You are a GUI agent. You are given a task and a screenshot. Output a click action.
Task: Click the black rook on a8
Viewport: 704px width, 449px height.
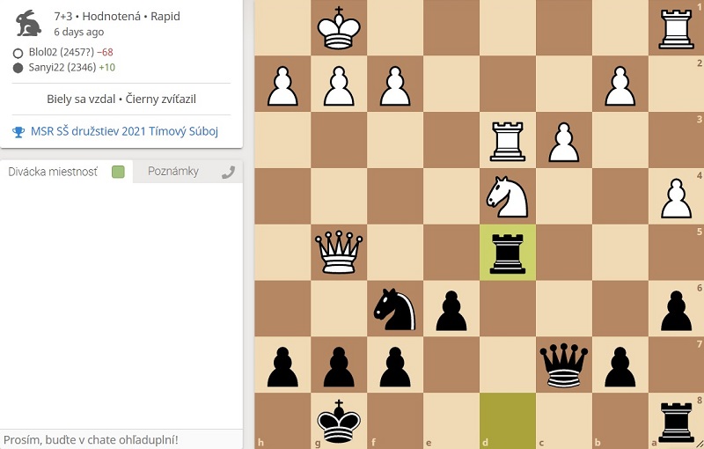click(676, 423)
